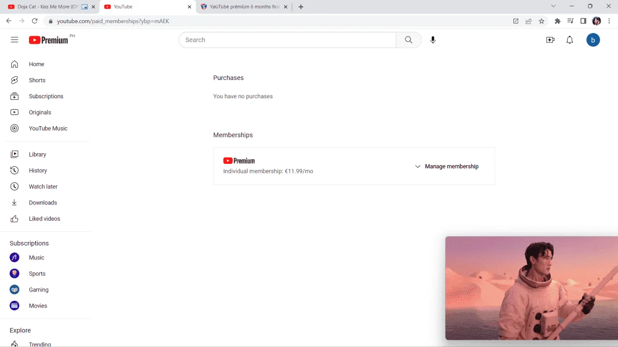Image resolution: width=618 pixels, height=347 pixels.
Task: Click the site lock icon in address bar
Action: coord(51,21)
